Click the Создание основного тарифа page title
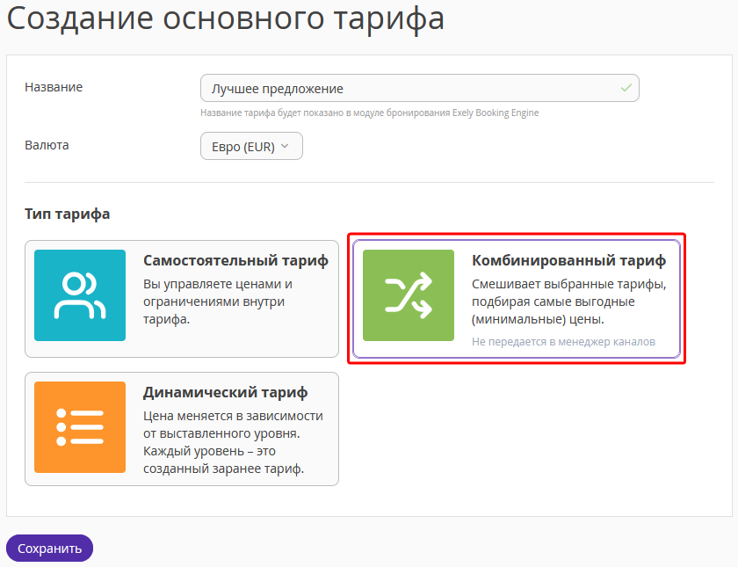The width and height of the screenshot is (738, 567). tap(226, 18)
